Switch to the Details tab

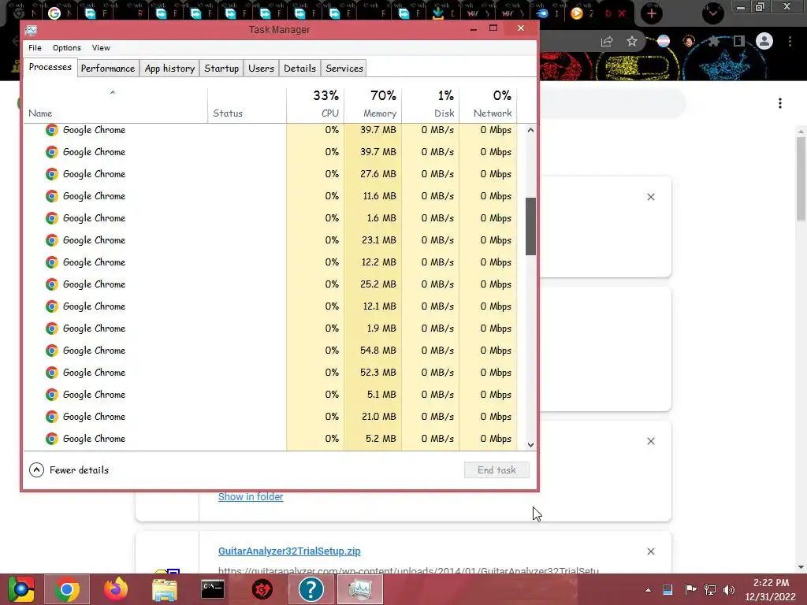click(x=299, y=69)
